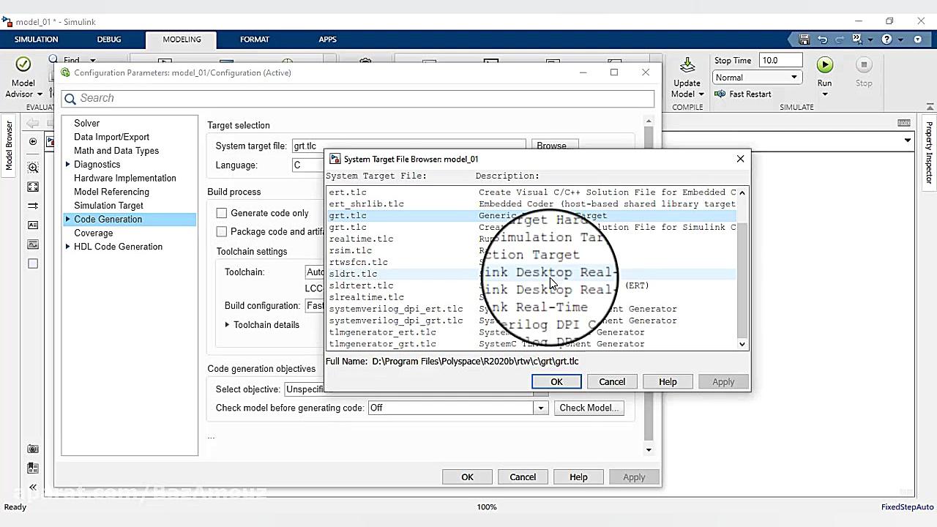Open the Model Advisor checkmark icon
Image resolution: width=937 pixels, height=527 pixels.
click(x=23, y=64)
